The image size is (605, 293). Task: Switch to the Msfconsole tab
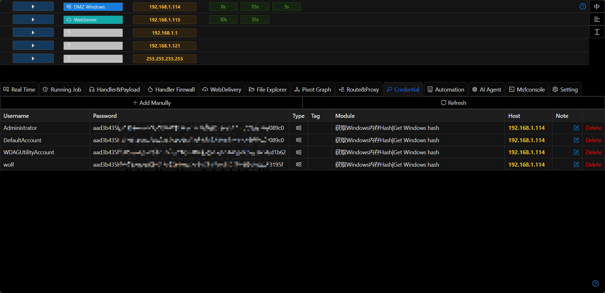(x=527, y=89)
